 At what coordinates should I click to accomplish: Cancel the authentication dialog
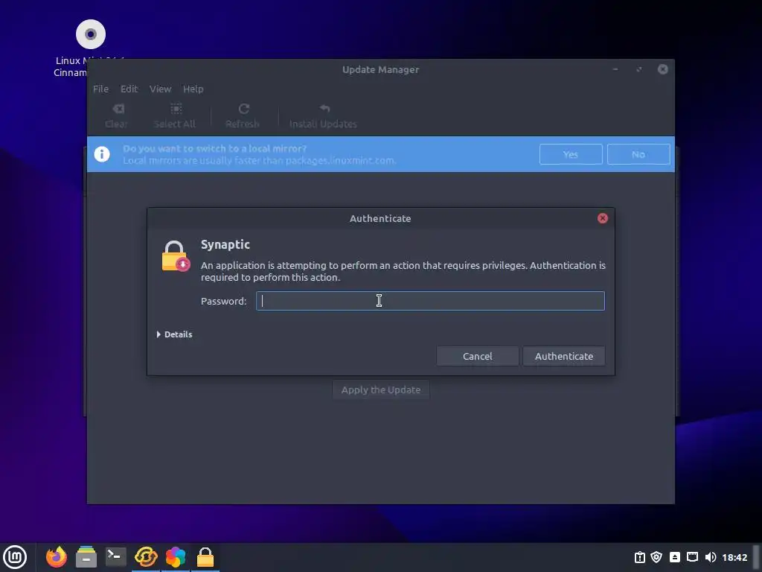(477, 356)
